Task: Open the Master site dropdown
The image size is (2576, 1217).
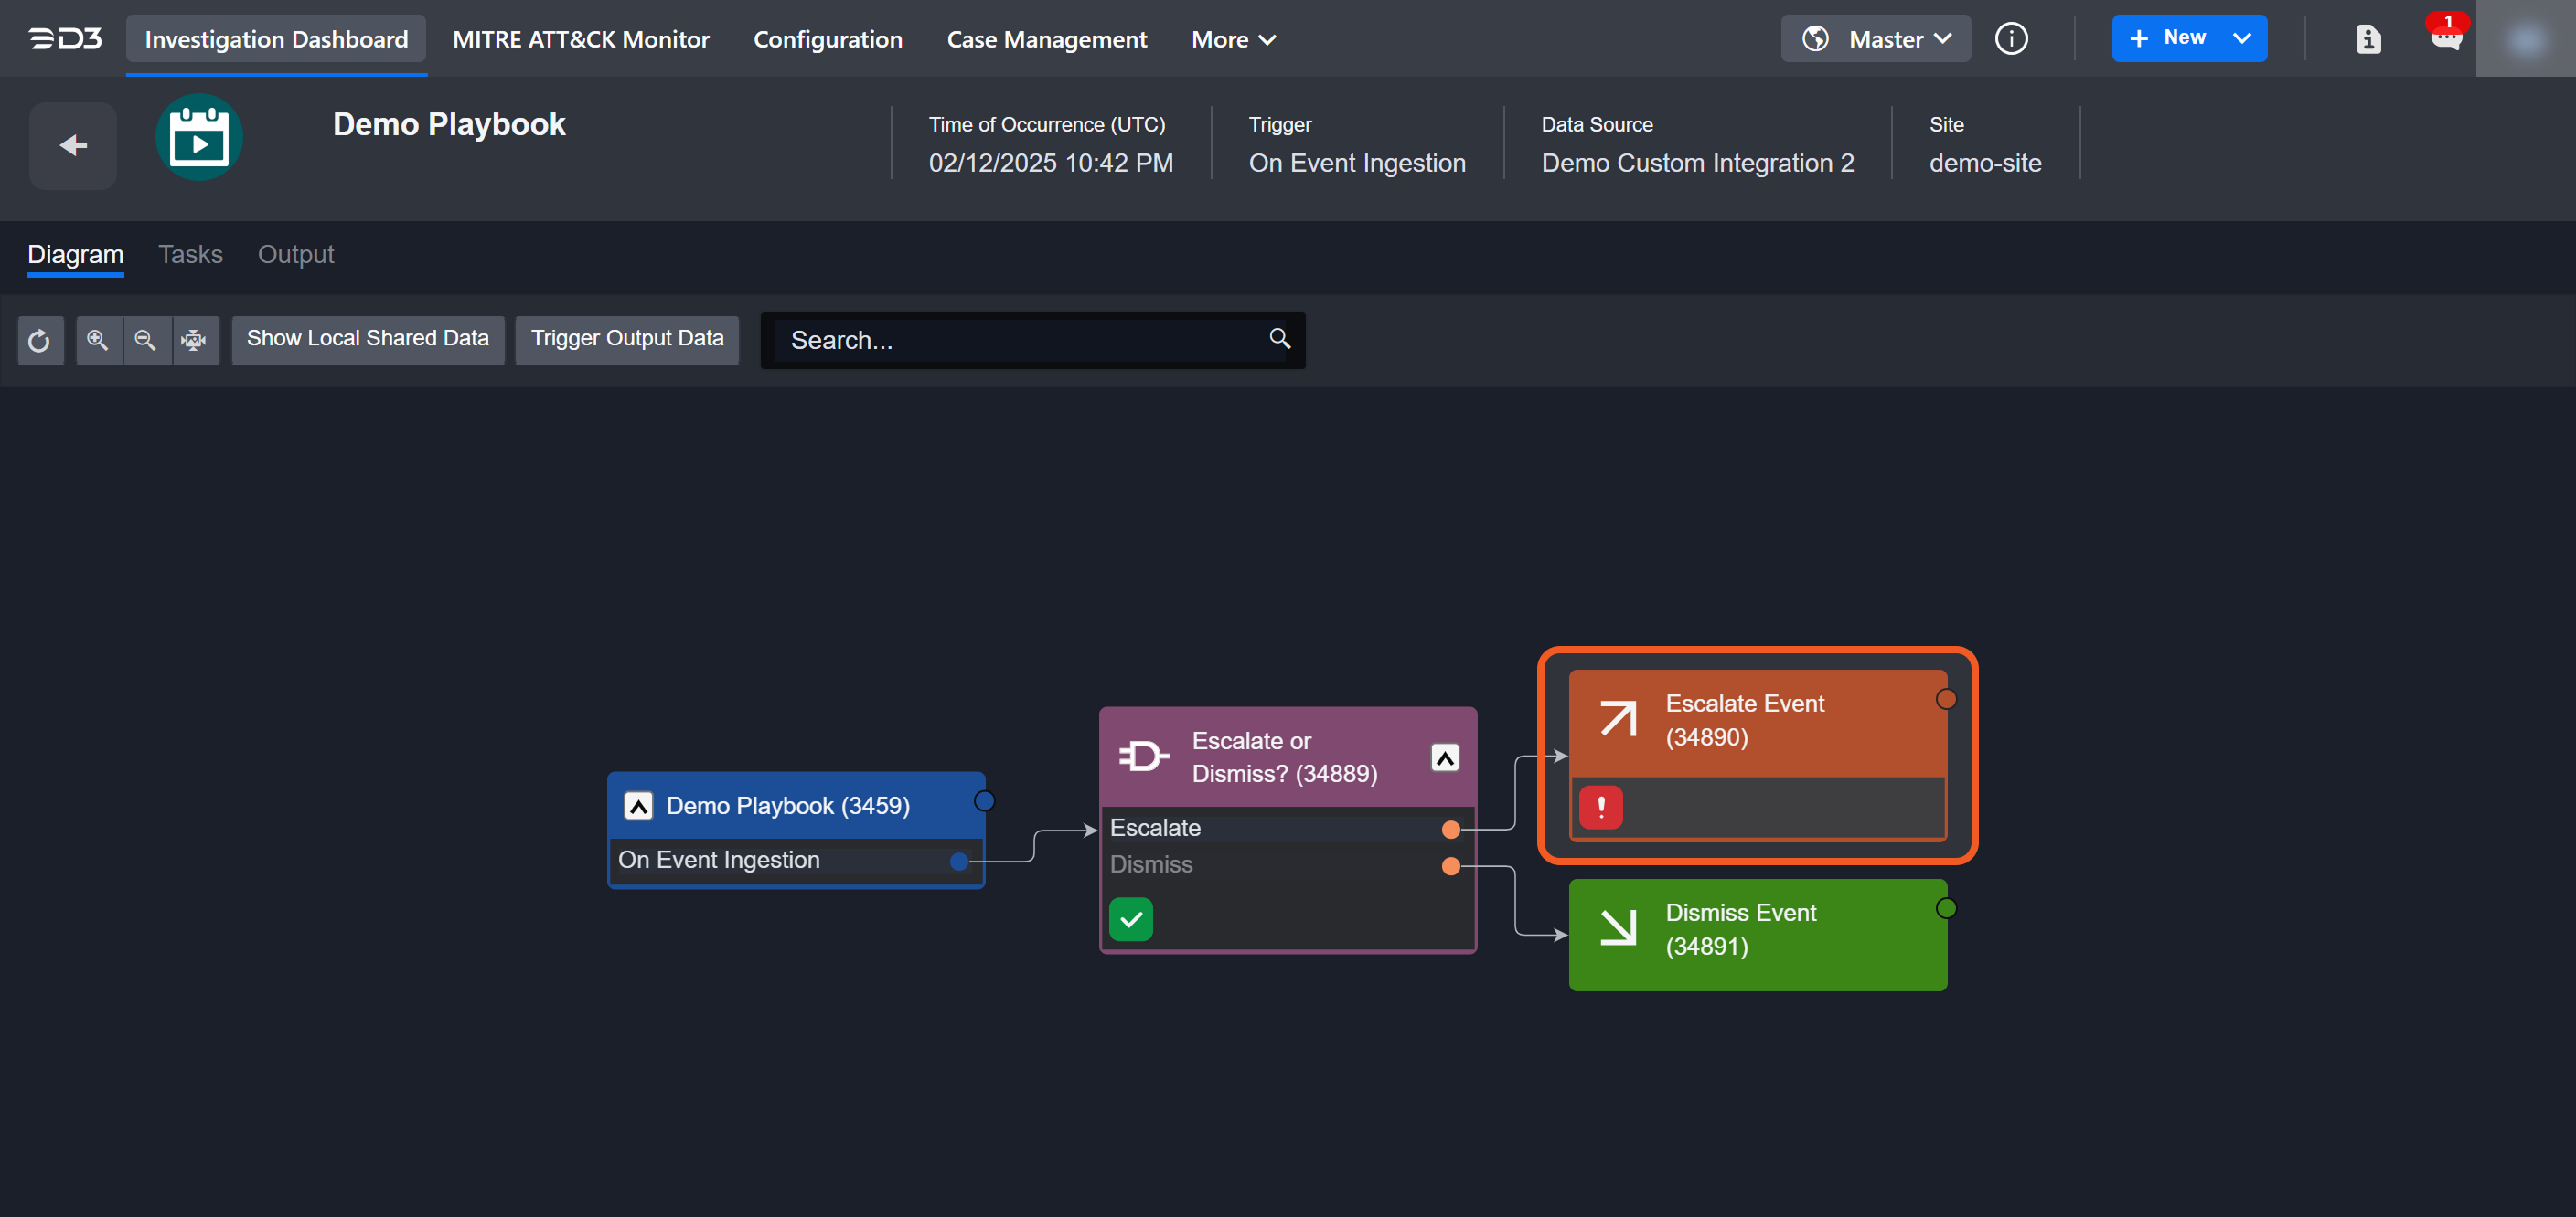Action: click(x=1875, y=39)
